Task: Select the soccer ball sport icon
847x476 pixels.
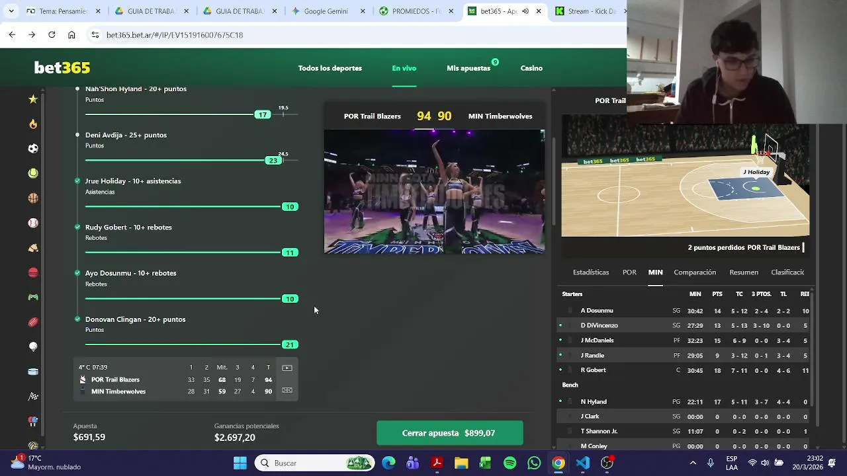Action: [x=33, y=149]
